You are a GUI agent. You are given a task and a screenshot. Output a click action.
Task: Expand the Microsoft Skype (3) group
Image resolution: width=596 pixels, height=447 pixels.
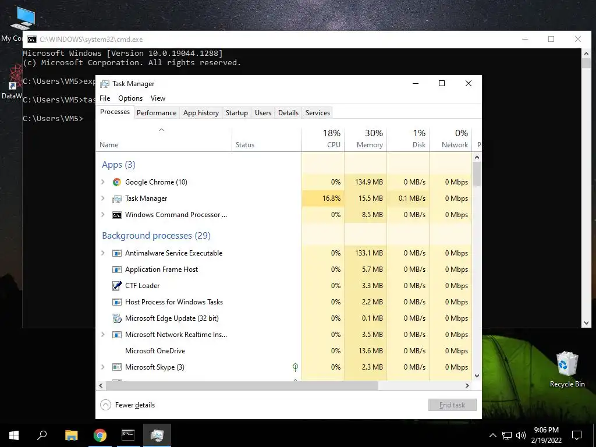tap(102, 367)
